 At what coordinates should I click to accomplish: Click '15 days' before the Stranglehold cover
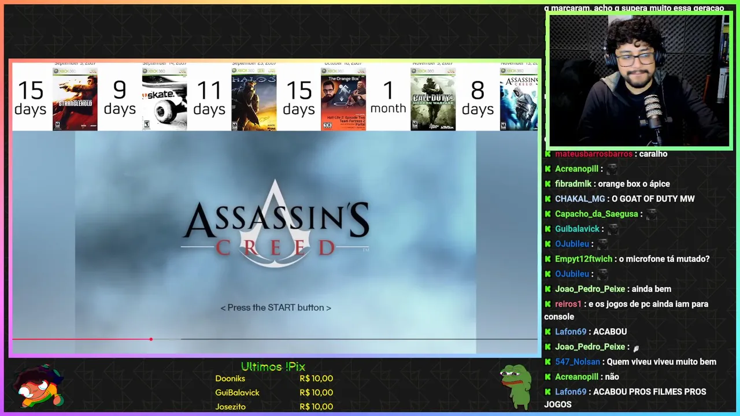click(31, 98)
